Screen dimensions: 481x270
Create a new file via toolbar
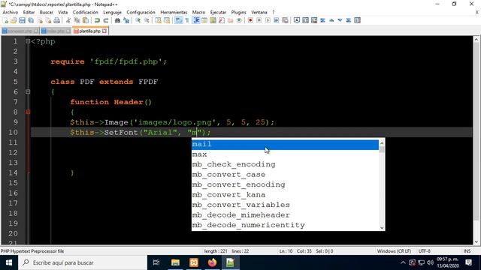tap(5, 20)
